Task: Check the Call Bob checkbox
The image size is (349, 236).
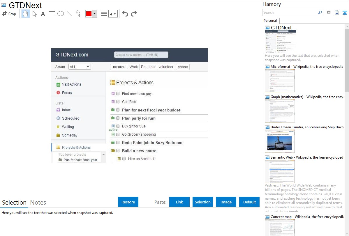Action: click(x=118, y=102)
